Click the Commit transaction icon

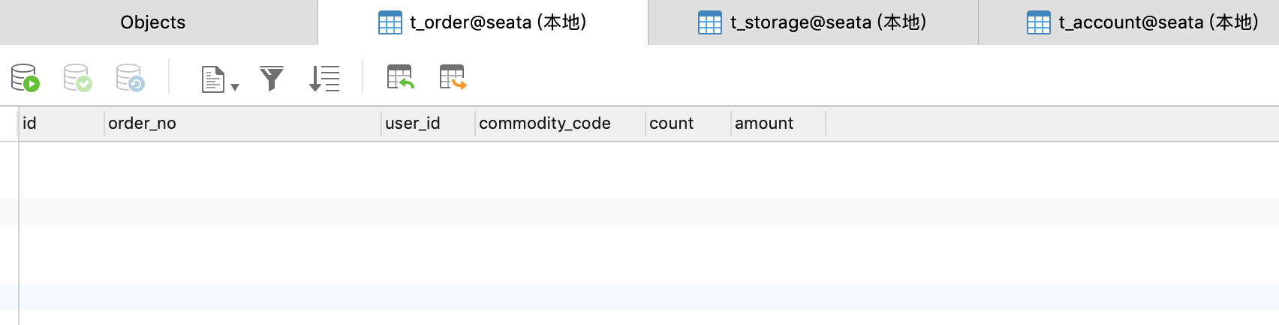(77, 78)
